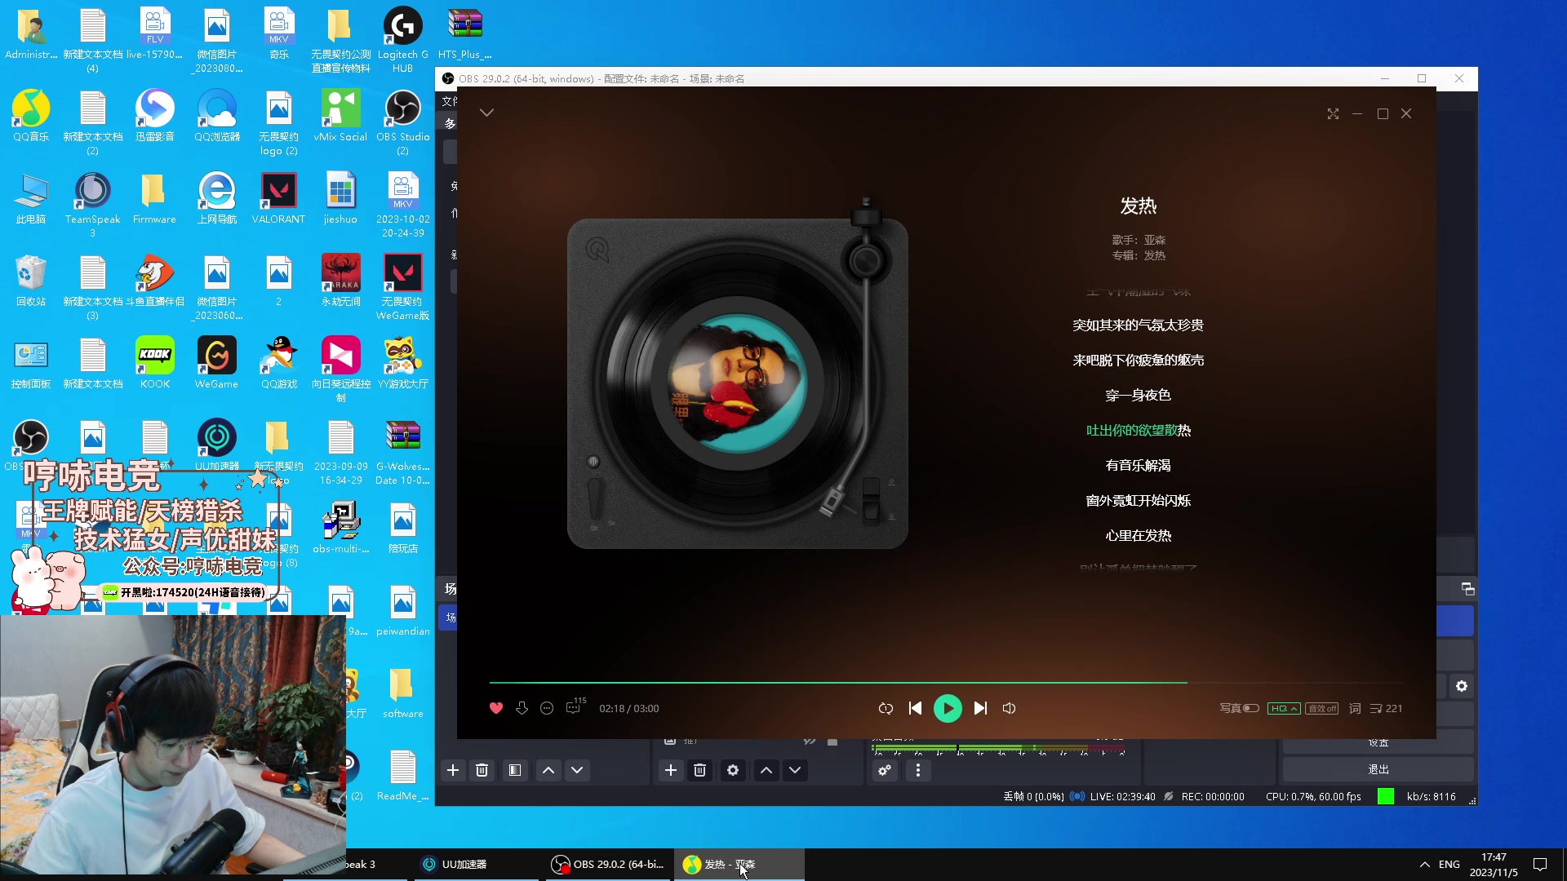Show hidden system tray icons chevron

pyautogui.click(x=1424, y=864)
